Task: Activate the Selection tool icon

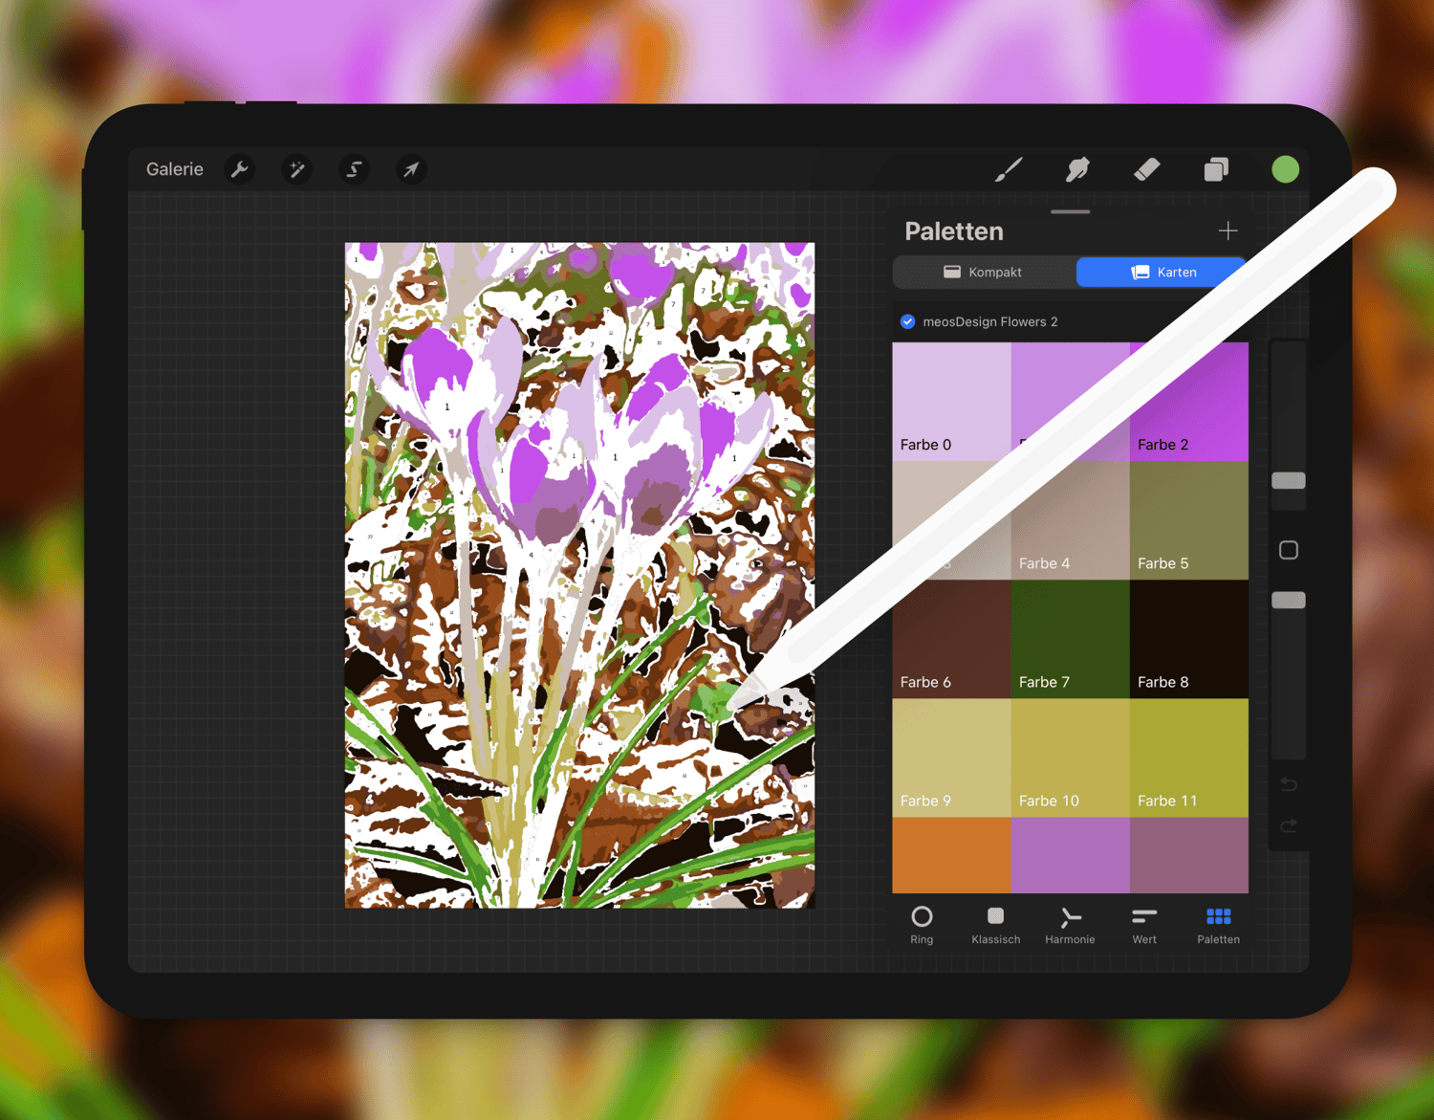Action: point(354,169)
